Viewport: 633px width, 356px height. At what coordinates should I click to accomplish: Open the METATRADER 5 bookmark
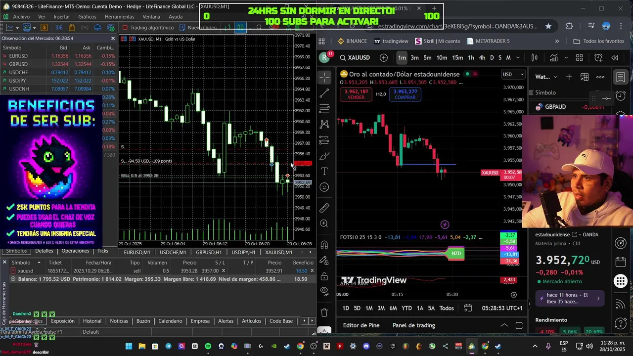pyautogui.click(x=488, y=42)
